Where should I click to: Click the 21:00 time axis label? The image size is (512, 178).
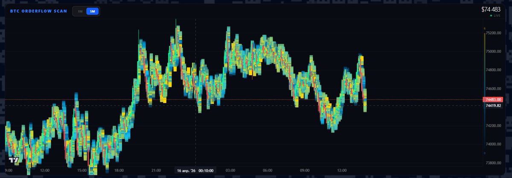tap(156, 170)
